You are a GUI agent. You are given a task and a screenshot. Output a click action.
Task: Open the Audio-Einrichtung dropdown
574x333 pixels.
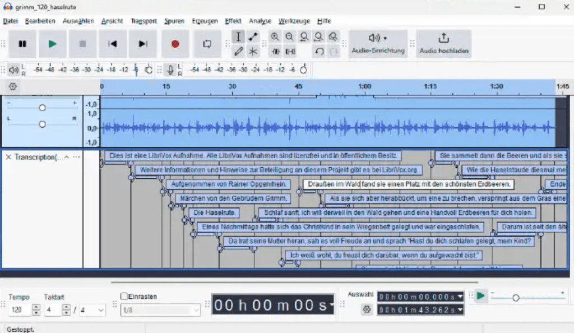[x=378, y=44]
